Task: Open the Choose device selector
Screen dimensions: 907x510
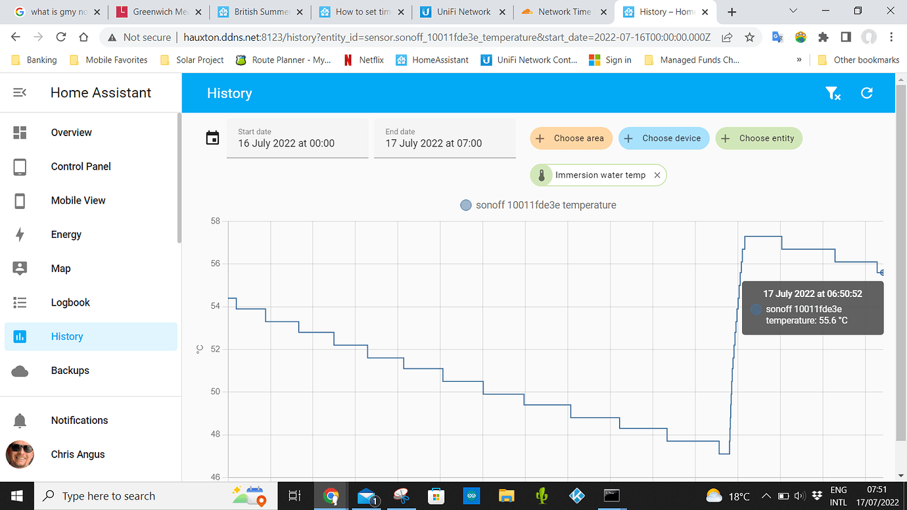Action: pos(663,138)
